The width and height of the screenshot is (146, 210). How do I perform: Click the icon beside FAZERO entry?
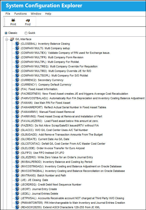tap(17, 126)
